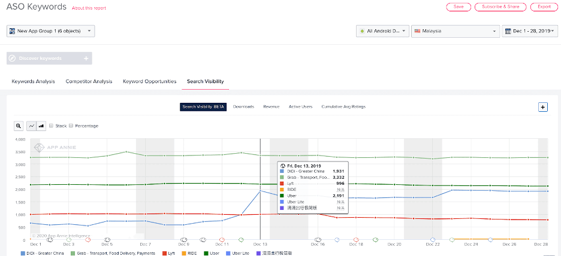Click the DiDi value 1,931 in tooltip

(x=338, y=172)
